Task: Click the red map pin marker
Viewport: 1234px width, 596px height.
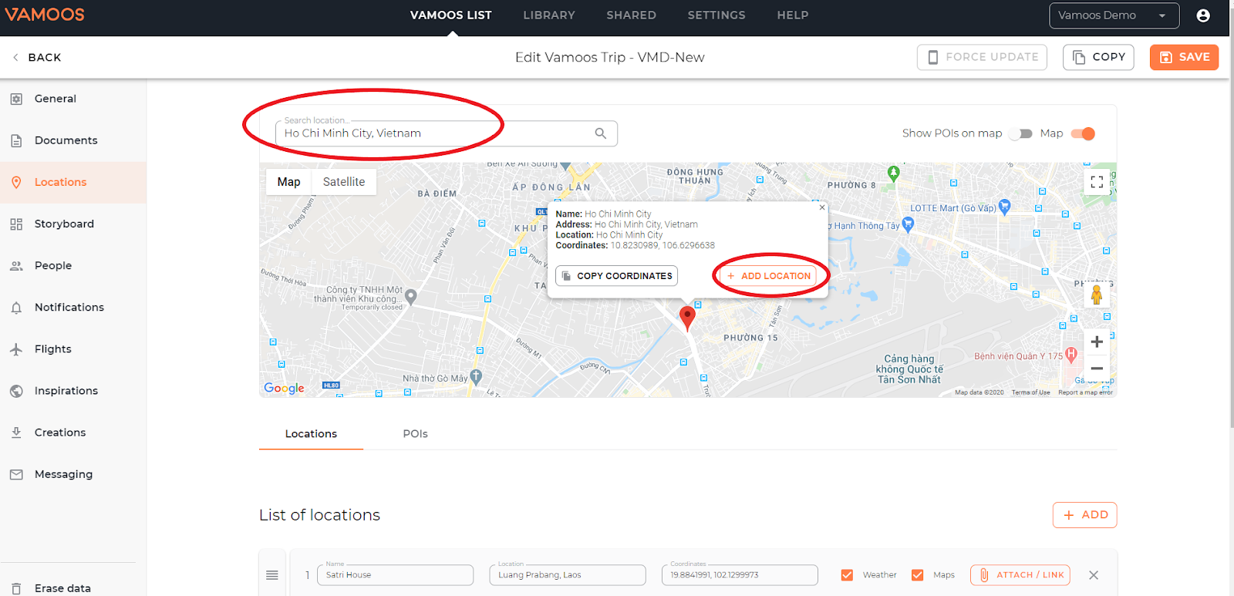Action: [687, 318]
